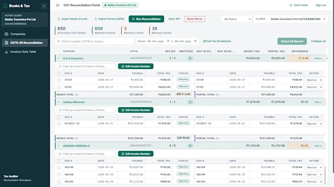334x187 pixels.
Task: Open the Client selector dropdown
Action: 297,19
